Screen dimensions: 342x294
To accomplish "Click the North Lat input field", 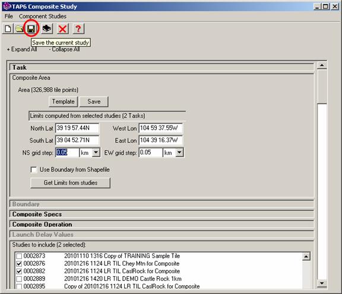I will (77, 128).
